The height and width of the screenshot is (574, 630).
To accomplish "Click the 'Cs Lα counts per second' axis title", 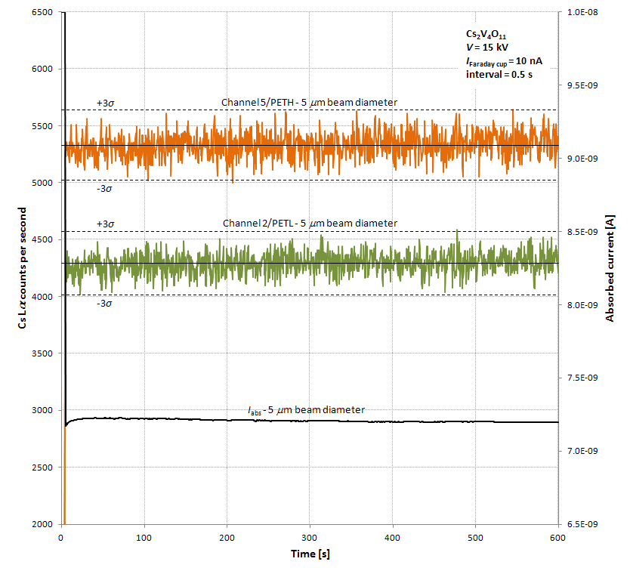I will [23, 268].
